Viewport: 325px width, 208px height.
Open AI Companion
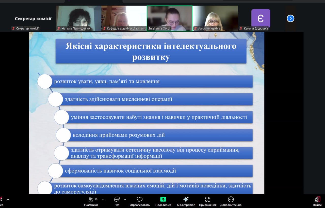[x=186, y=199]
